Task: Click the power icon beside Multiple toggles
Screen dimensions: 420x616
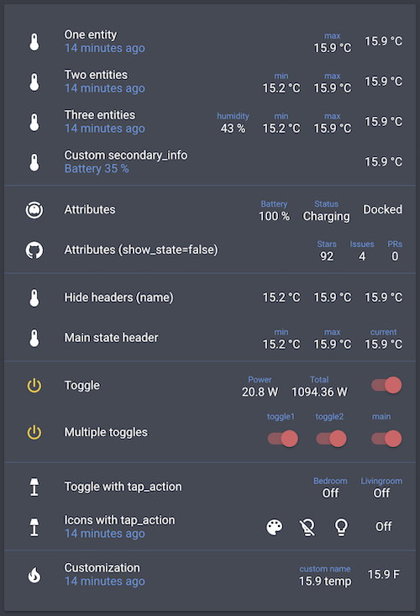Action: [x=34, y=432]
